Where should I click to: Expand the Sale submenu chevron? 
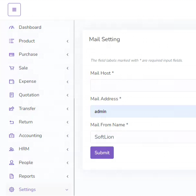[x=67, y=68]
